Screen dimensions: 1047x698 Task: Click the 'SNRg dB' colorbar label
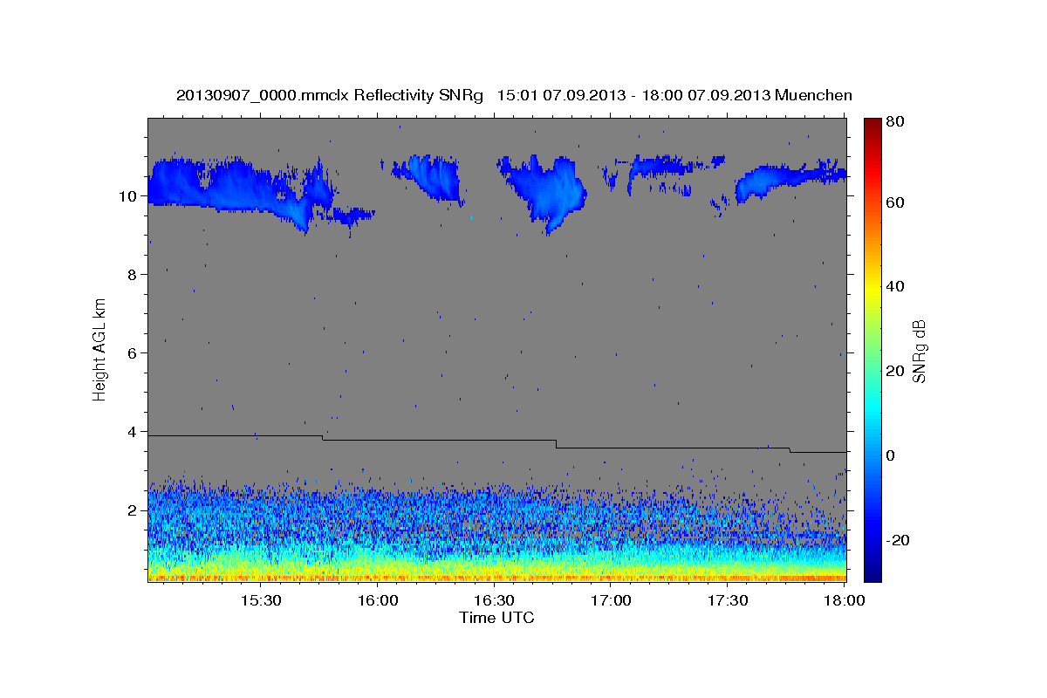pos(919,351)
